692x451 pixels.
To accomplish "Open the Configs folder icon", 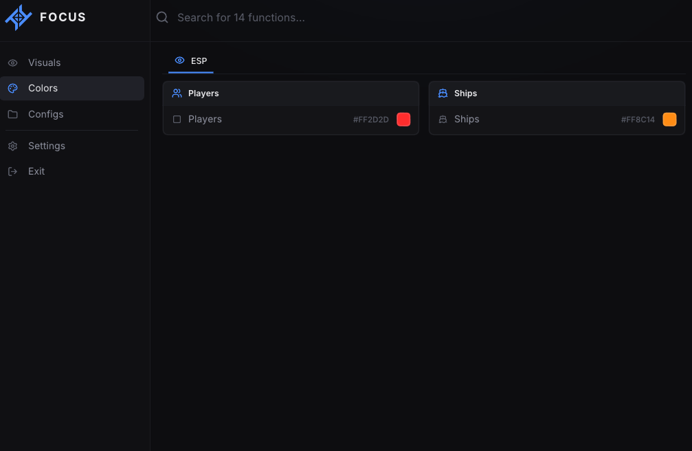I will (x=13, y=114).
